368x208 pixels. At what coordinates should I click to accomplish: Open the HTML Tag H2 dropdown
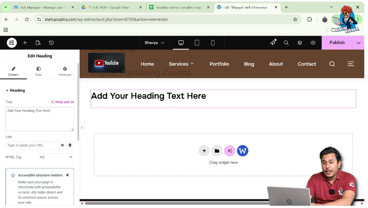pyautogui.click(x=56, y=157)
